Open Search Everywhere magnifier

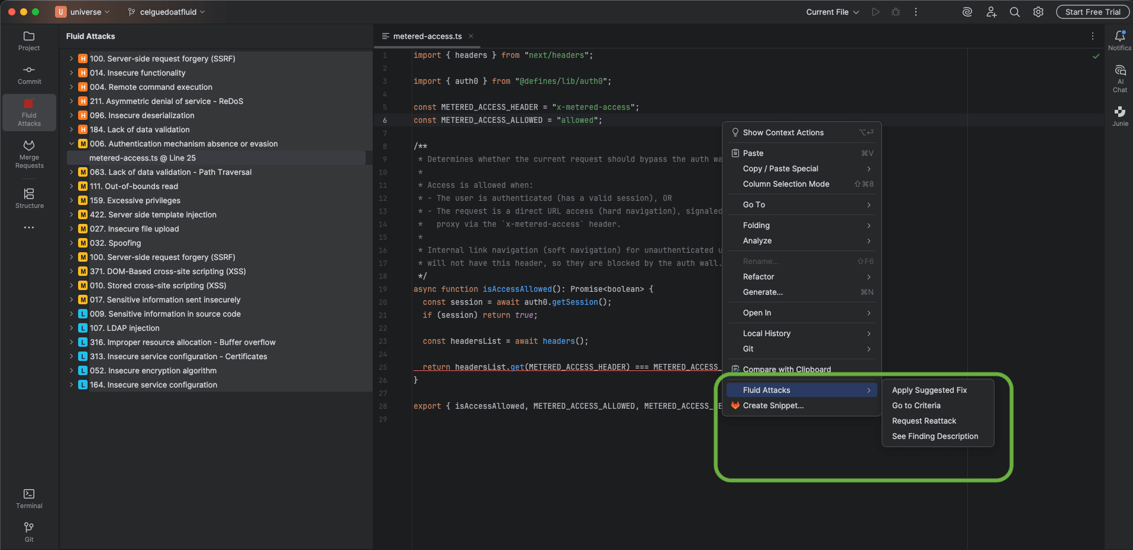pos(1015,12)
